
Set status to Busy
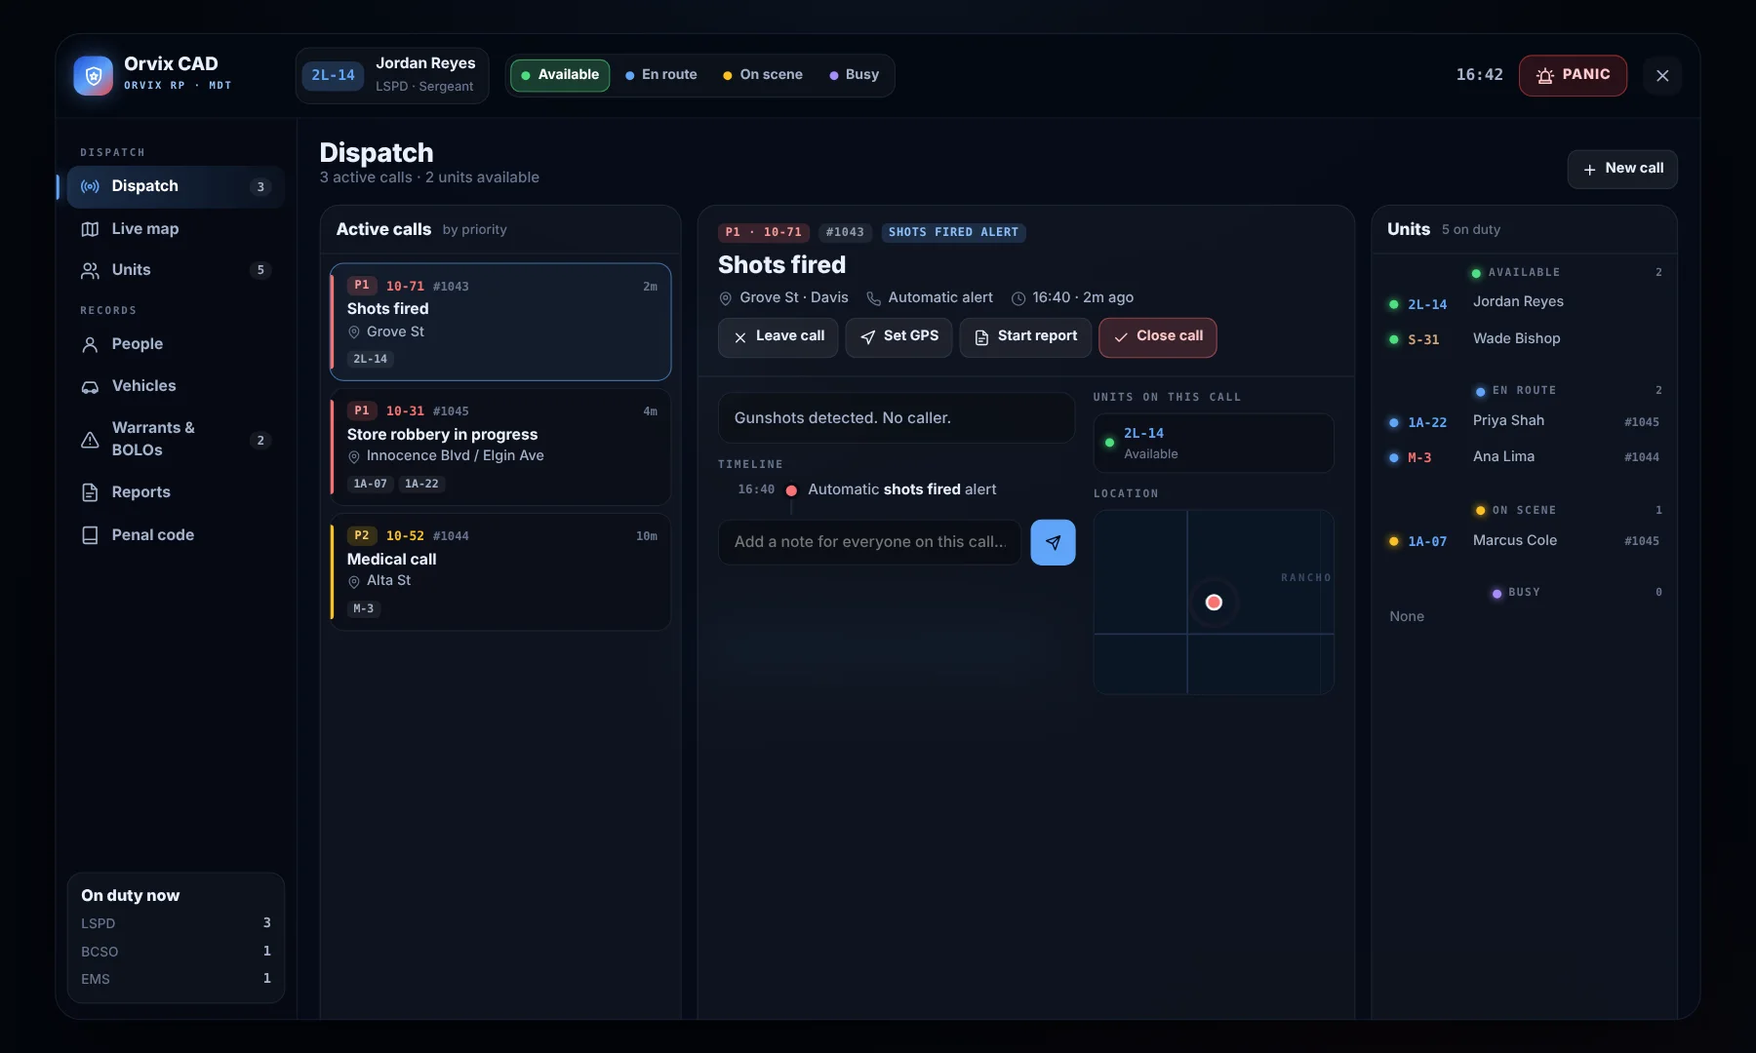click(854, 75)
